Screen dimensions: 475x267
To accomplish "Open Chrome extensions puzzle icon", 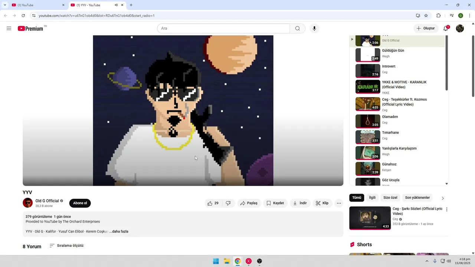I will click(x=439, y=16).
